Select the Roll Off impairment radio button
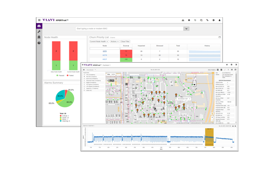Viewport: 277px width, 173px height. point(84,77)
